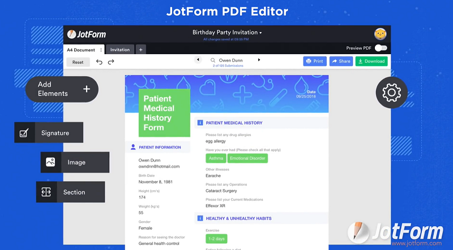Click the person icon beside Patient Information
This screenshot has width=453, height=250.
(x=133, y=147)
